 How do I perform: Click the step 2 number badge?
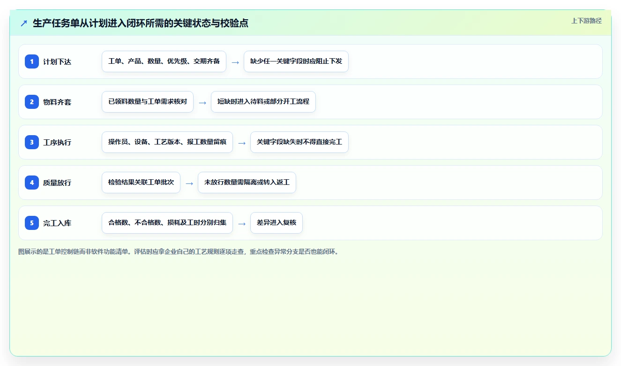click(32, 101)
